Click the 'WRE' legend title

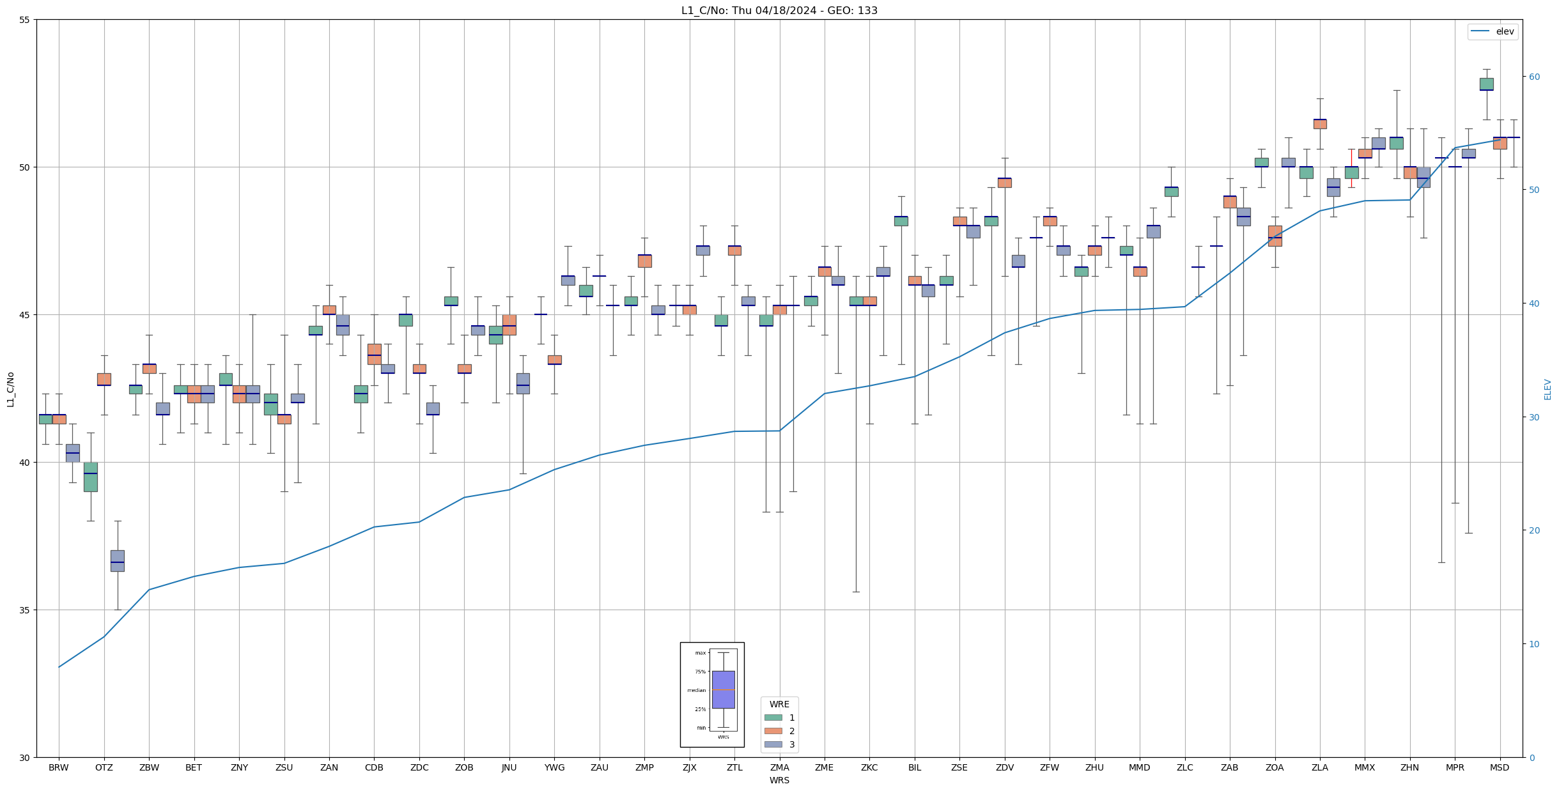(779, 704)
